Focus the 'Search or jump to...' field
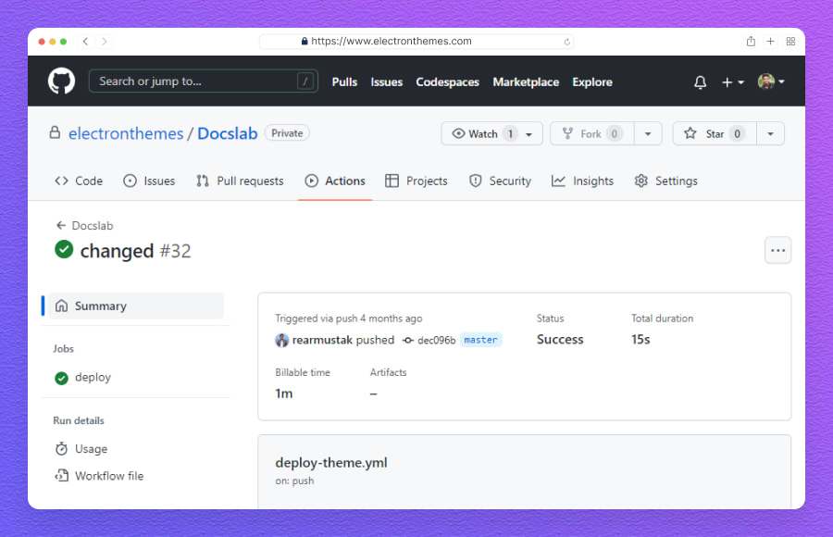The image size is (833, 537). [x=203, y=81]
